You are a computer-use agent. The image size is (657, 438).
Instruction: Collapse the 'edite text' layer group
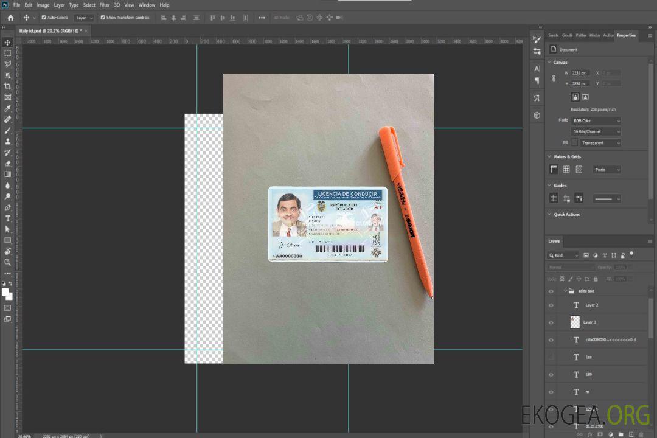[x=565, y=291]
